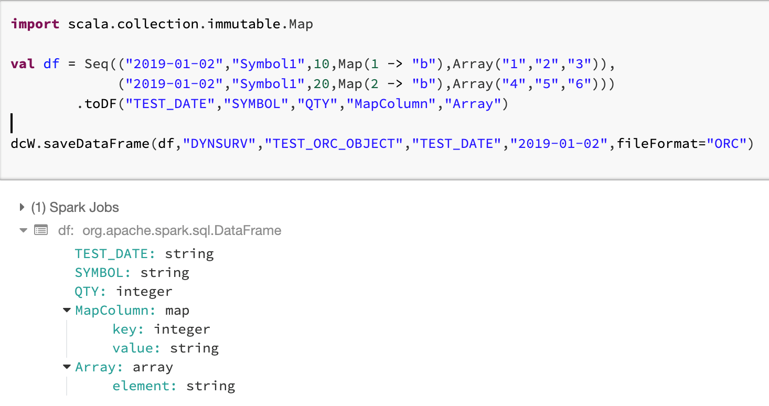
Task: Collapse the MapColumn map field
Action: [67, 310]
